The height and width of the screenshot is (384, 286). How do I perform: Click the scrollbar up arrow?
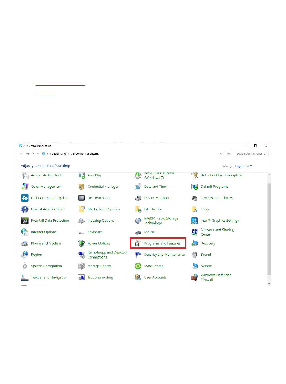[269, 175]
